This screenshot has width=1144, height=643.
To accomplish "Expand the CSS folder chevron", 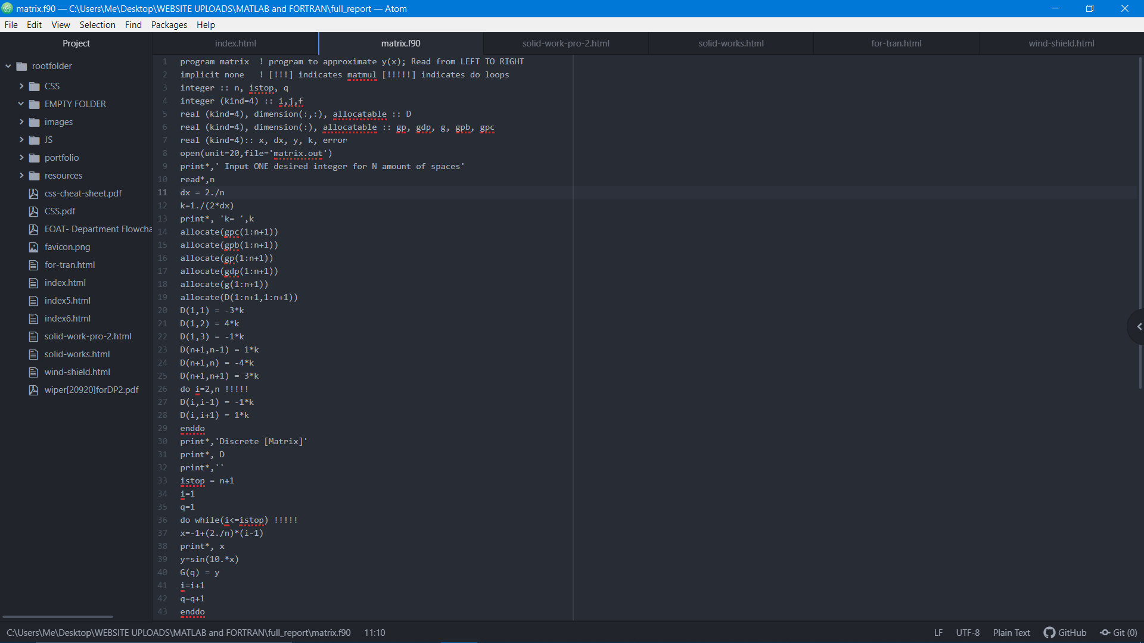I will 21,86.
